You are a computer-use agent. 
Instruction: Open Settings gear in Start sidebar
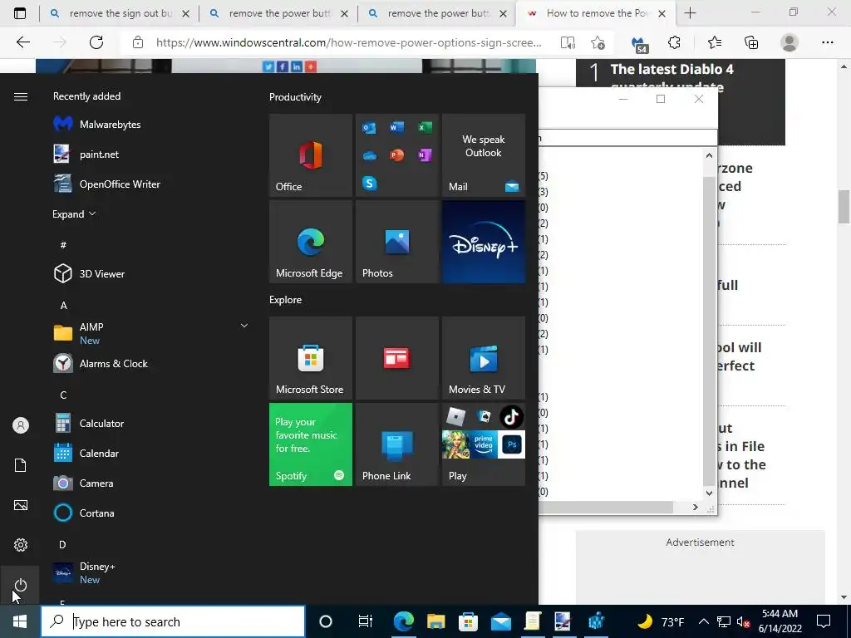click(x=21, y=545)
